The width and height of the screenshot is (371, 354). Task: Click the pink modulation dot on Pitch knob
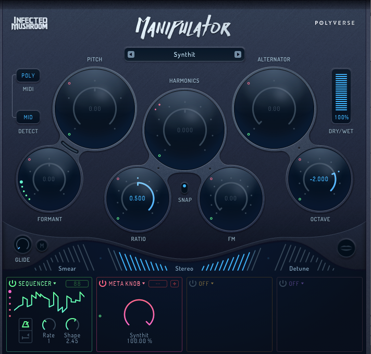(x=69, y=83)
